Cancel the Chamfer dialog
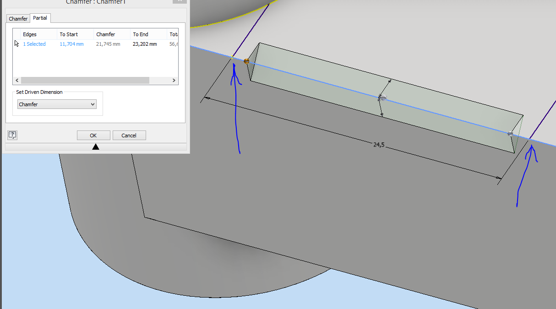 coord(129,135)
